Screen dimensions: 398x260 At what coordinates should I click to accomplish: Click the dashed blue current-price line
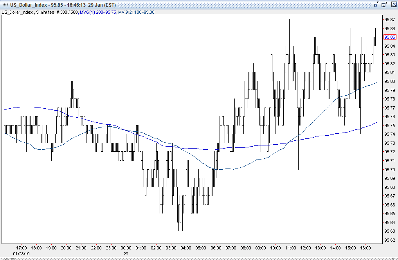(193, 37)
